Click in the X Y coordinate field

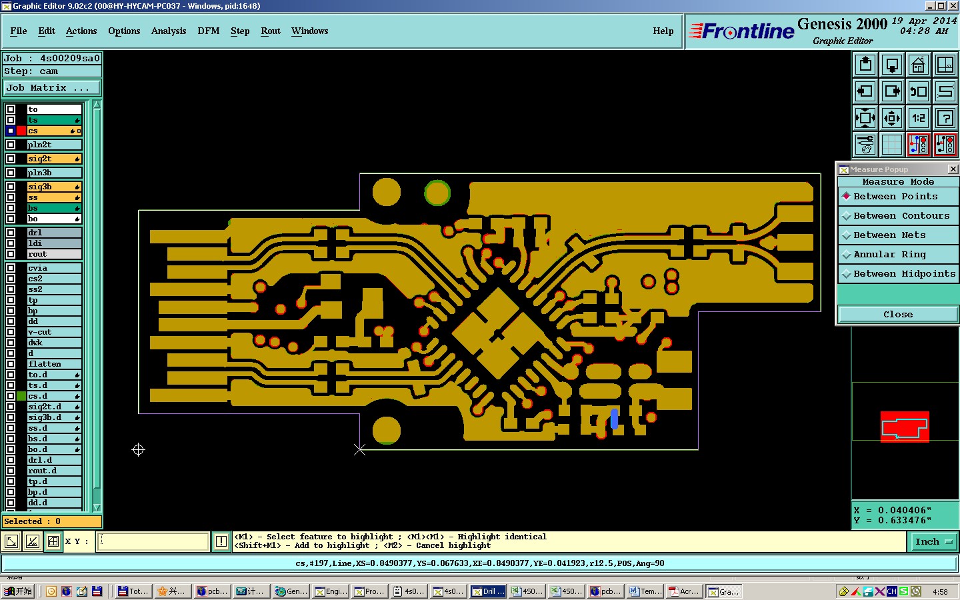click(153, 541)
